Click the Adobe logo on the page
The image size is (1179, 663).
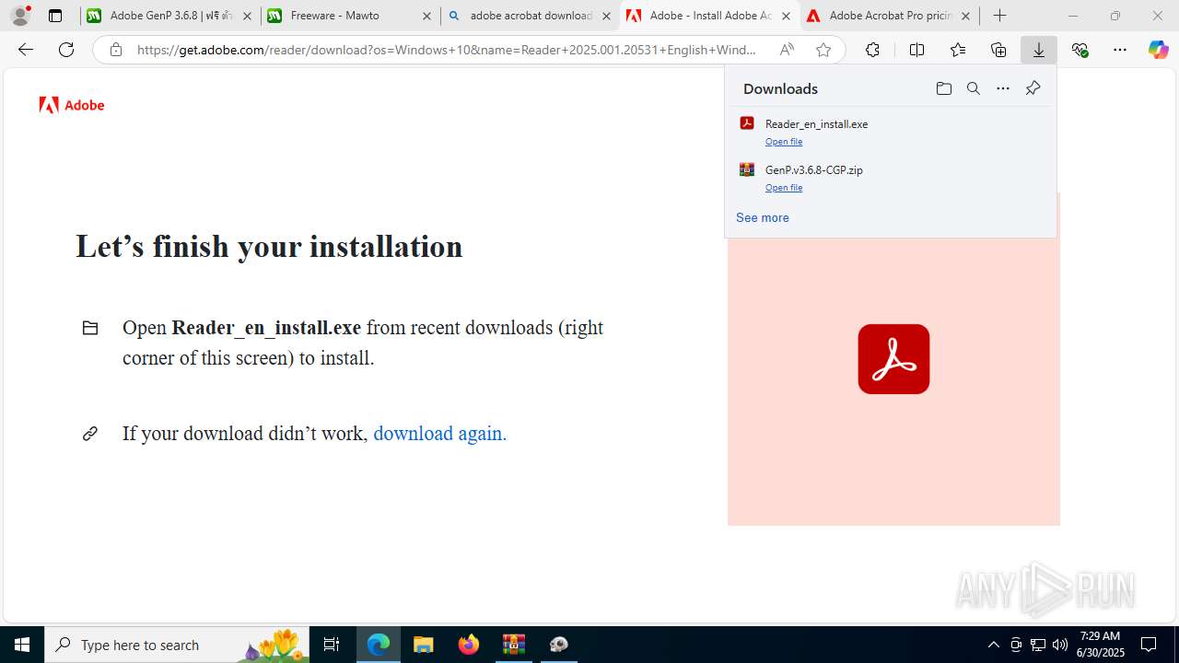tap(72, 105)
